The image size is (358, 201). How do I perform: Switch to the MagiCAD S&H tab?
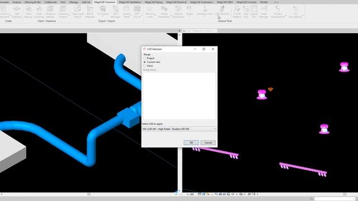(225, 2)
